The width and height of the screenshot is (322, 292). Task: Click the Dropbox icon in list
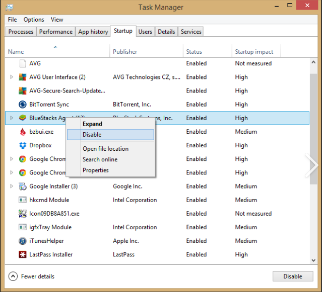coord(22,145)
